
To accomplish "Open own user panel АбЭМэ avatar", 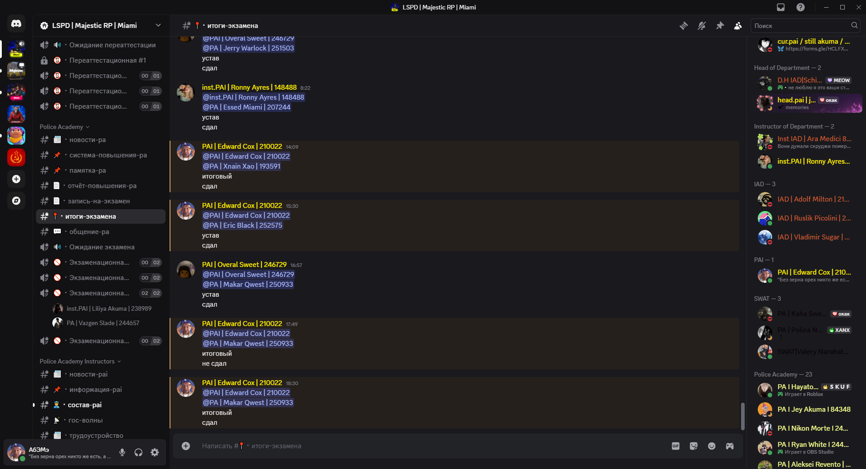I will 16,452.
